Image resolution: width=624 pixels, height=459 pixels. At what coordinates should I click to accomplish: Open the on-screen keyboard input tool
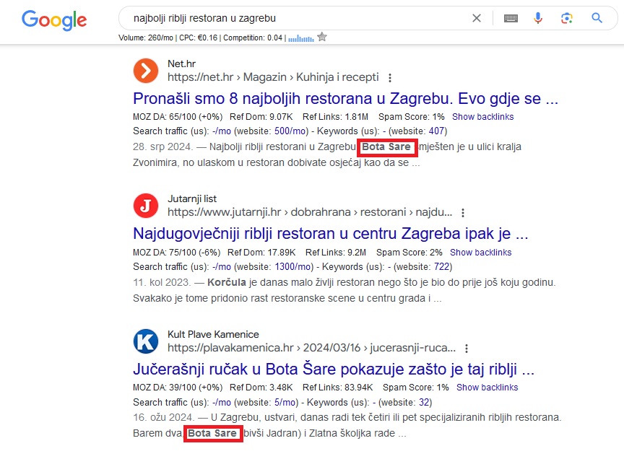point(511,18)
